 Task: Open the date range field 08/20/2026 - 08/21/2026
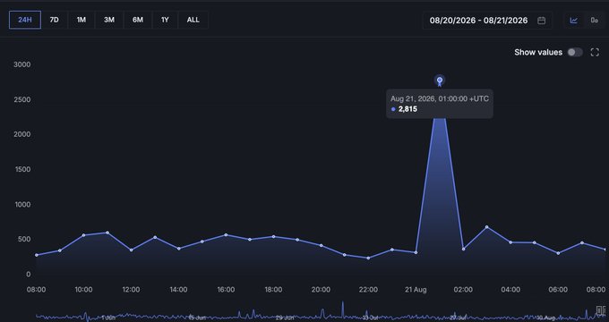click(487, 21)
